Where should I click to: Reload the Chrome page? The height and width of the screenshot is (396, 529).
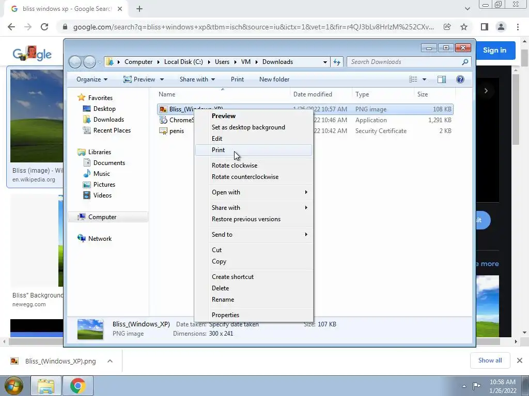coord(44,27)
